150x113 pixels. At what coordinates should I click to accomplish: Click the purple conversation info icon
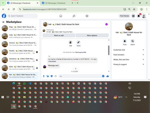click(x=106, y=24)
